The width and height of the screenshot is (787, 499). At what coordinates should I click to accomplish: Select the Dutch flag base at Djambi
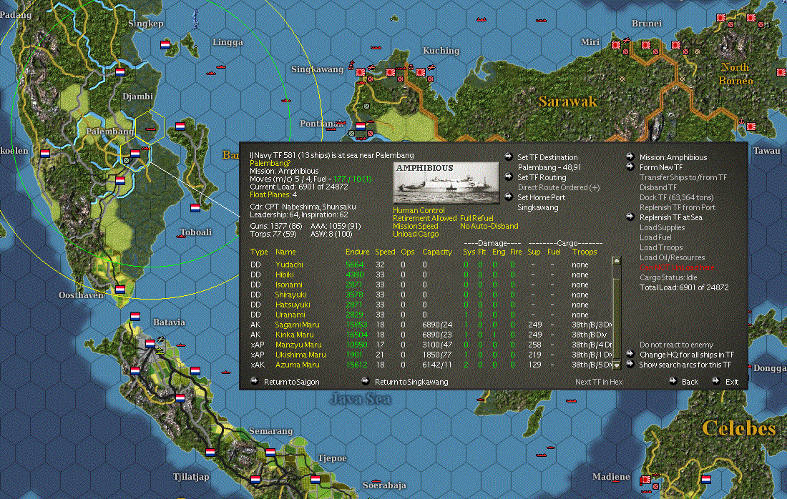point(120,72)
